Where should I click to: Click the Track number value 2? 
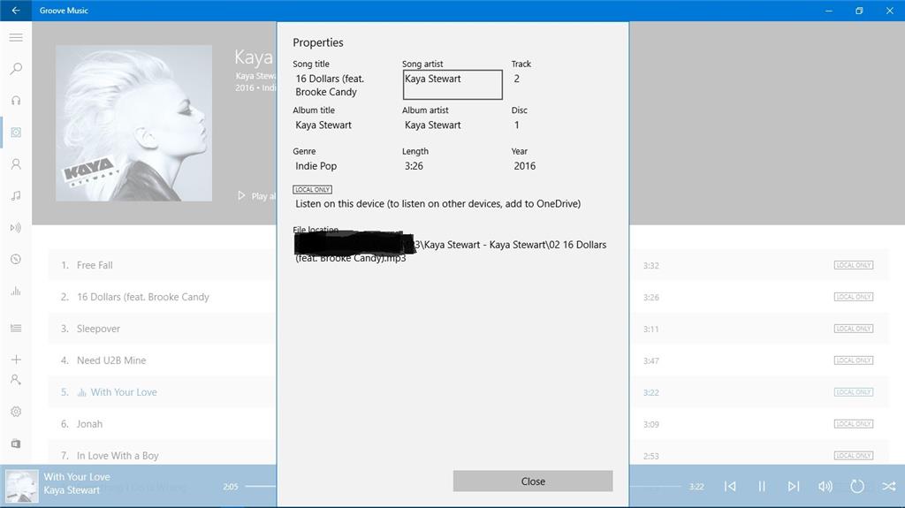[516, 79]
